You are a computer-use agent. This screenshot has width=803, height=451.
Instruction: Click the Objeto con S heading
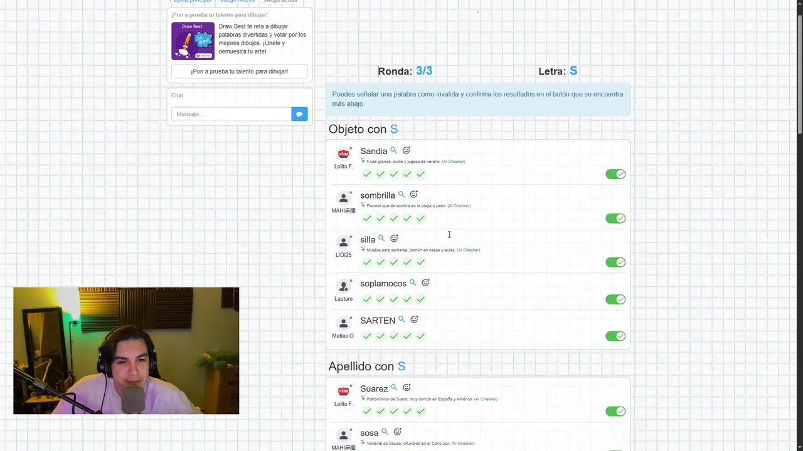click(x=363, y=129)
